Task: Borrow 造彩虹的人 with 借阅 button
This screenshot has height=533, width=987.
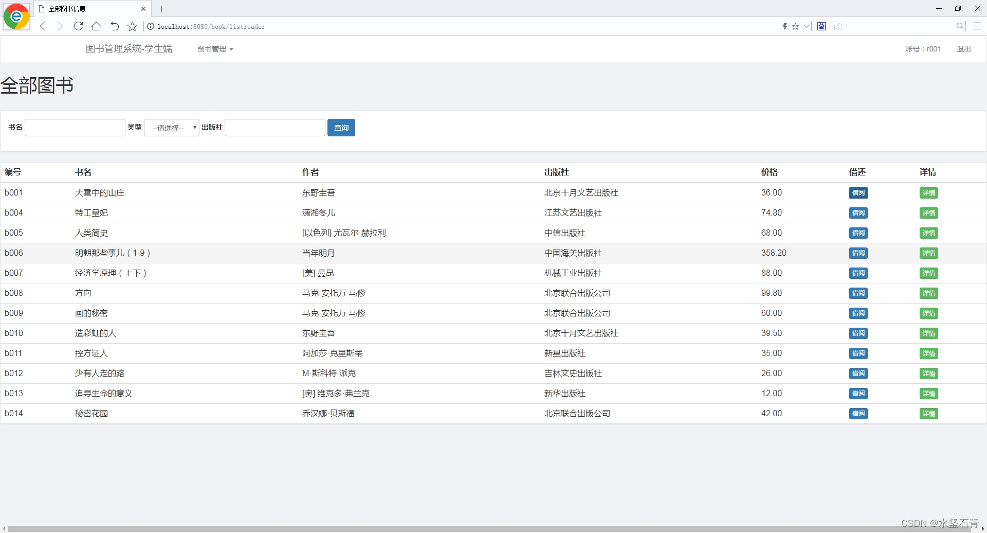Action: click(x=858, y=333)
